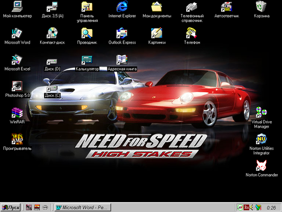Image resolution: width=282 pixels, height=212 pixels.
Task: Select the Microsoft Excel shortcut
Action: pyautogui.click(x=17, y=59)
